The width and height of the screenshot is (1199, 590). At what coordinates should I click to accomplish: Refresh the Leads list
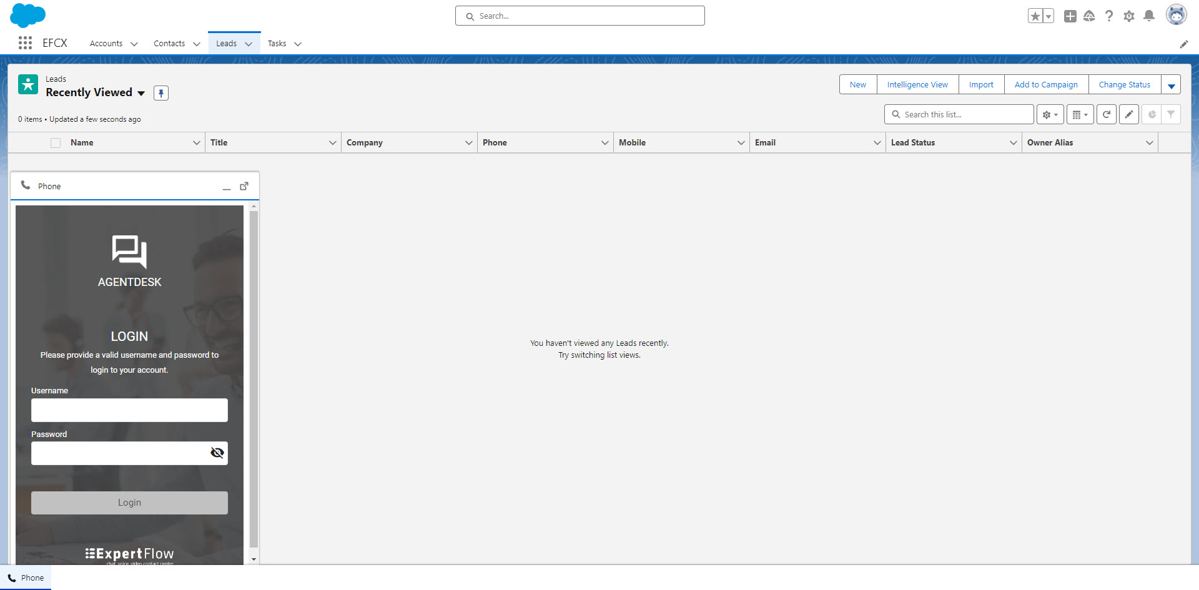click(1106, 115)
